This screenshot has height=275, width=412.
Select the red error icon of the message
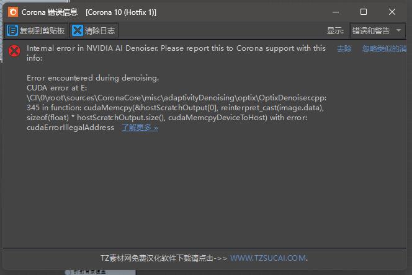(14, 51)
